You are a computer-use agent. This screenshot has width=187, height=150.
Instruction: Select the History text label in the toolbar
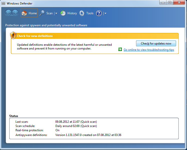tap(72, 13)
